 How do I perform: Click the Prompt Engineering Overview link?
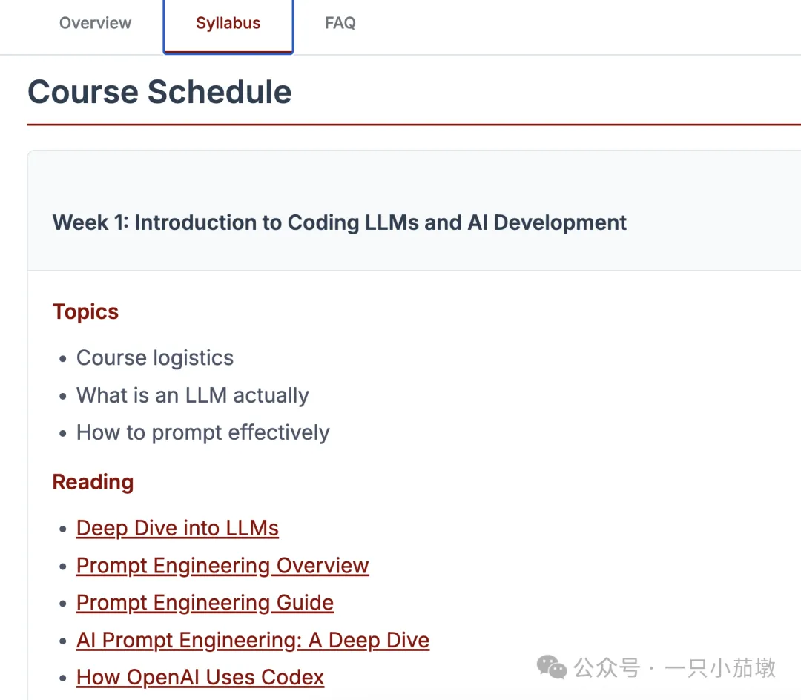tap(222, 566)
